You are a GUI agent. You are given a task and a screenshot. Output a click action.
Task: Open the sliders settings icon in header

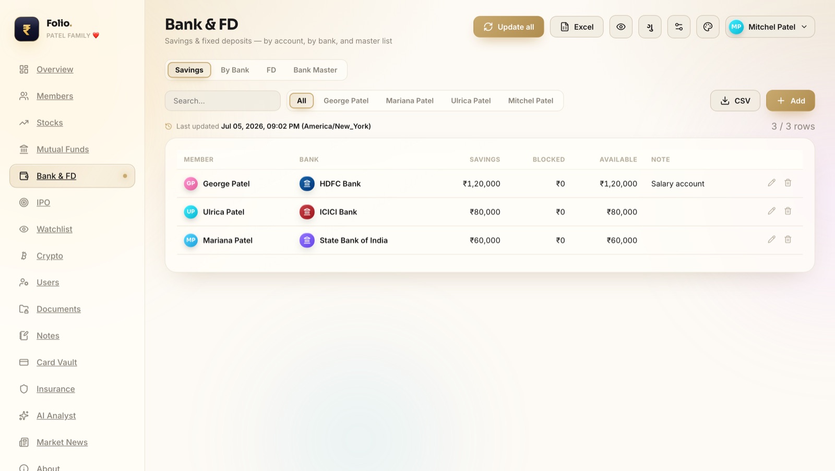(x=679, y=27)
